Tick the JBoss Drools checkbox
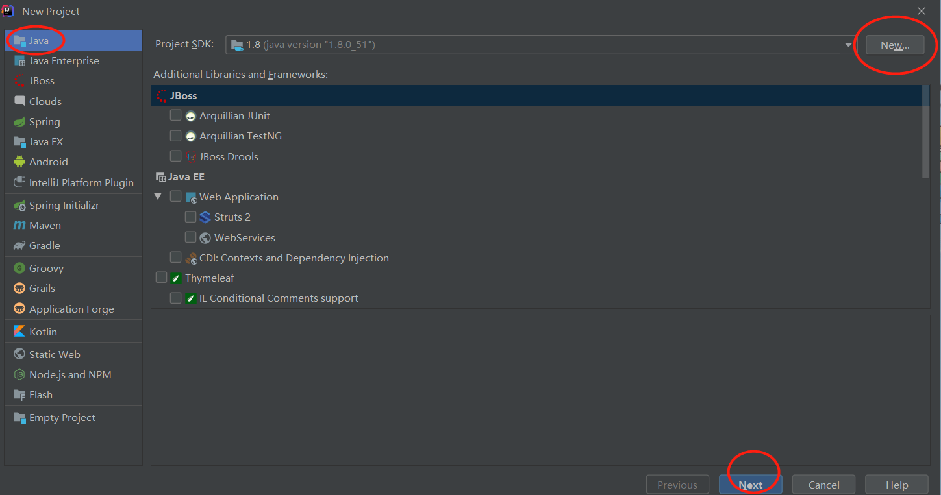This screenshot has height=495, width=941. pyautogui.click(x=175, y=156)
